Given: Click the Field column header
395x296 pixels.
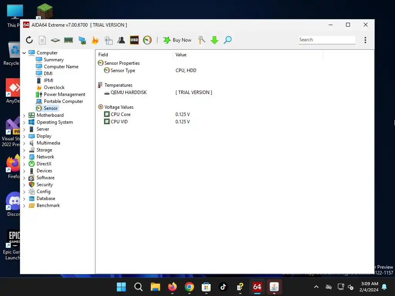Looking at the screenshot, I should click(134, 55).
